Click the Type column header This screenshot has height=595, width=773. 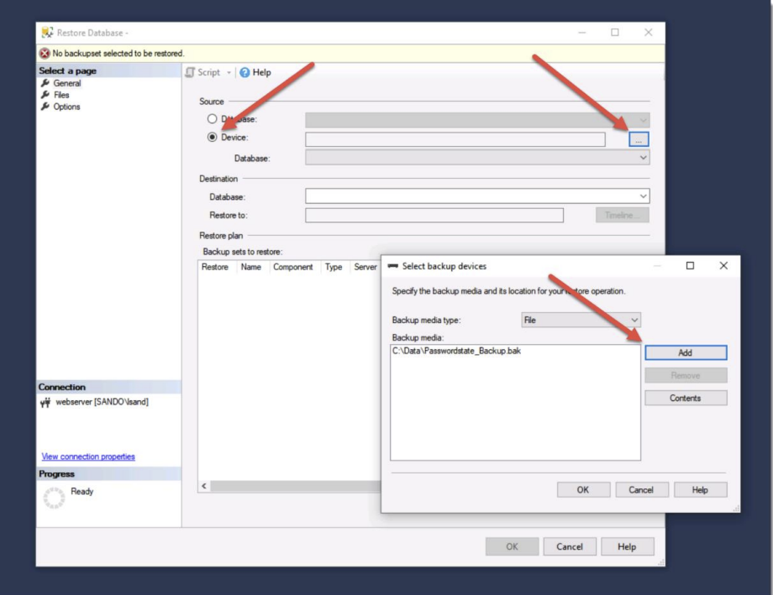point(334,267)
